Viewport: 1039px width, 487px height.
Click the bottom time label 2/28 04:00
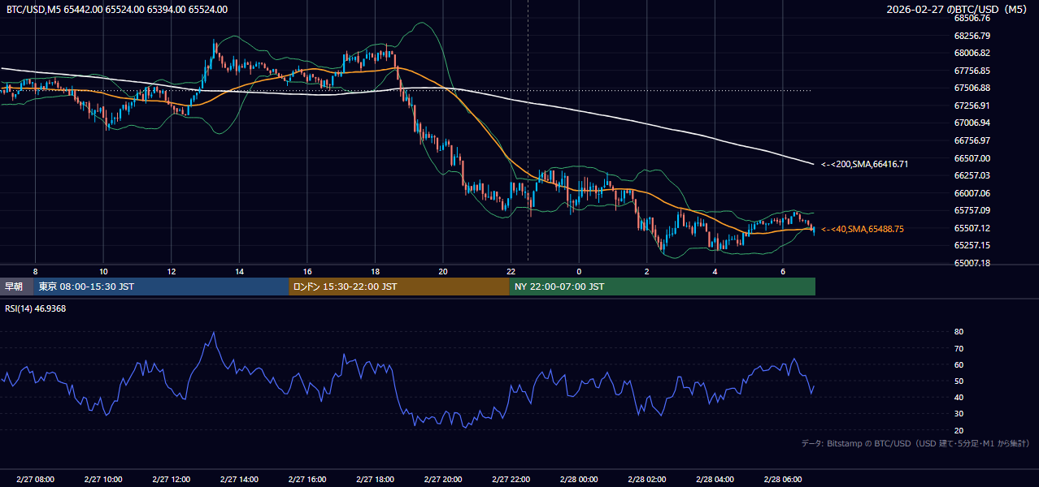(715, 479)
